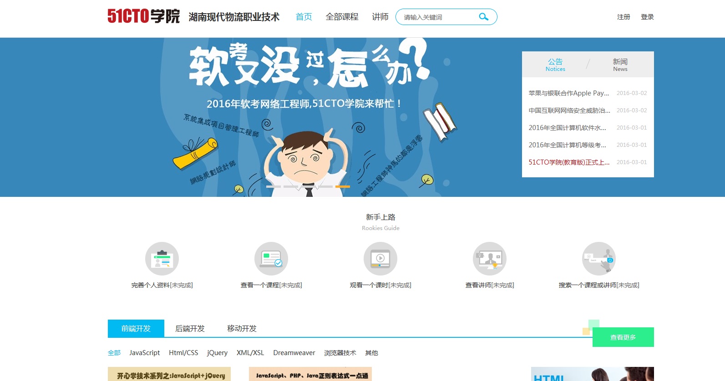Screen dimensions: 725x381
Task: Filter courses by 浏览器技术
Action: 340,353
